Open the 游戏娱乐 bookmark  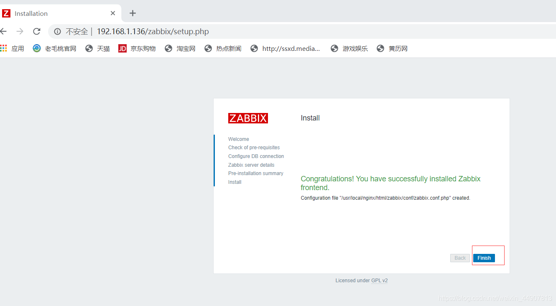coord(349,49)
